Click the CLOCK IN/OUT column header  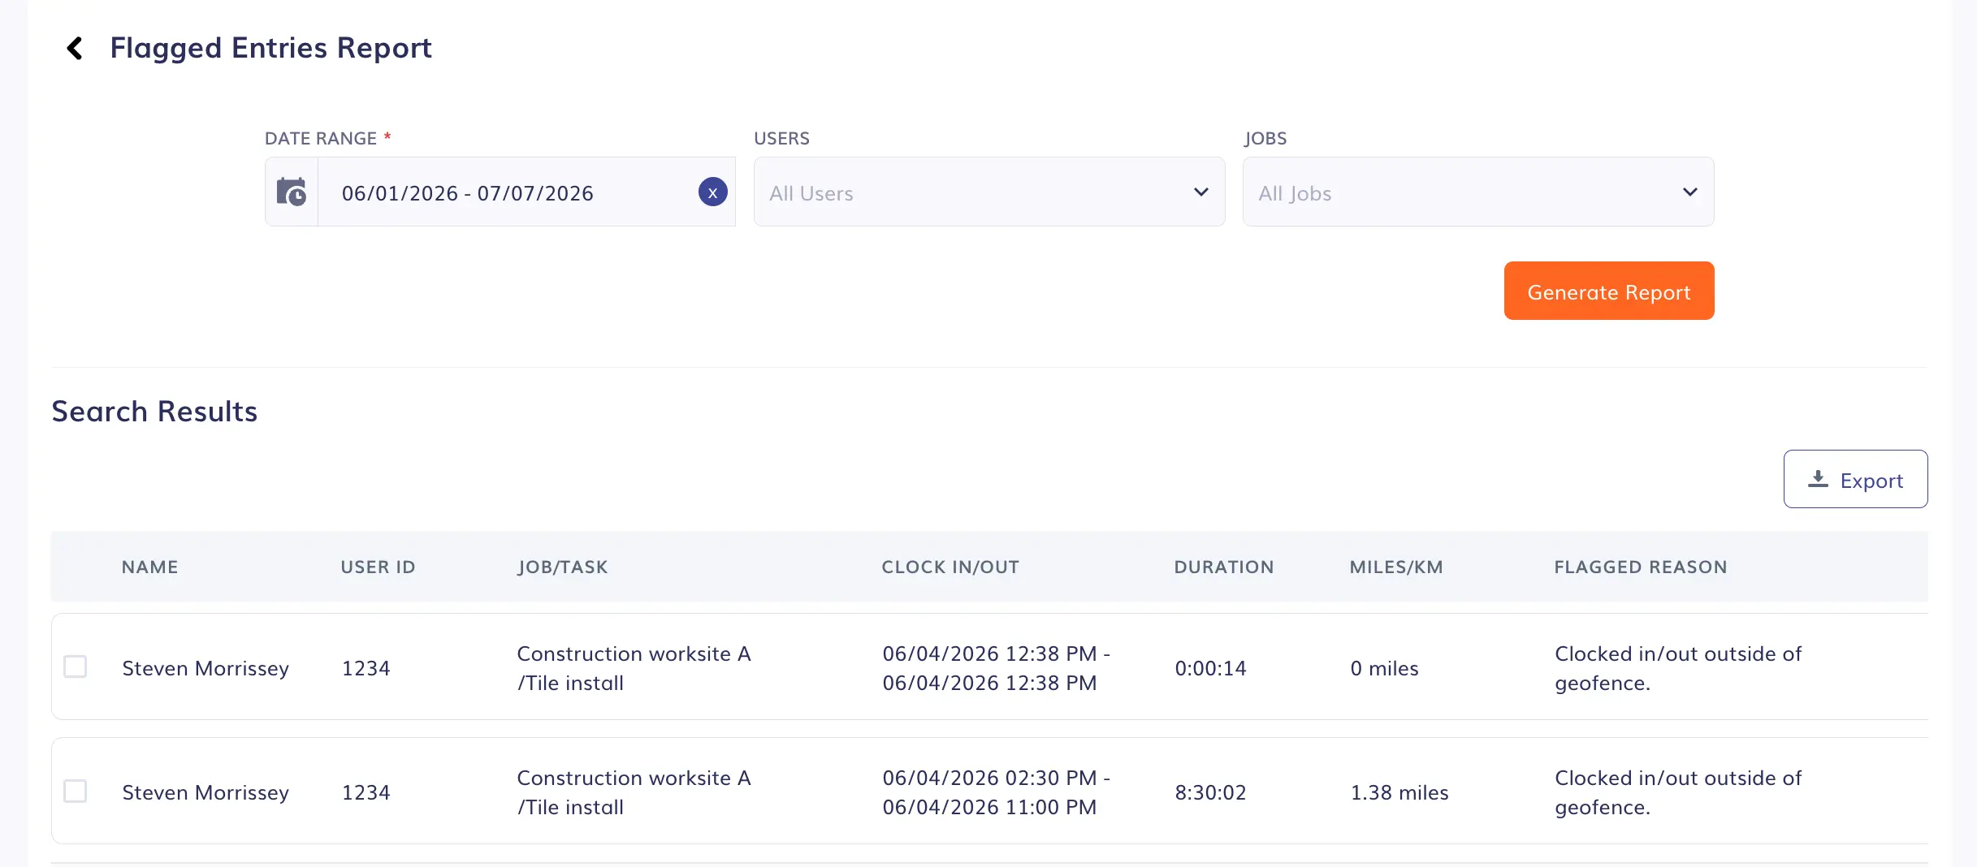(x=950, y=567)
